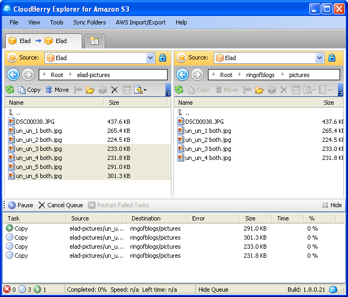
Task: Select un_un_2 both.jpg in right pane
Action: point(259,140)
